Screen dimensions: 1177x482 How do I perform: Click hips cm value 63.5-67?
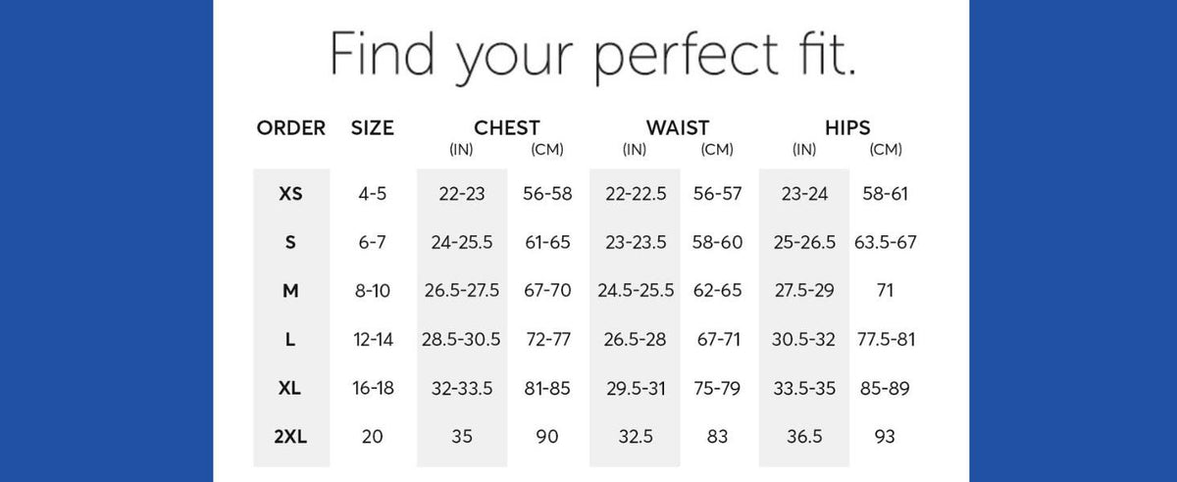pos(885,242)
